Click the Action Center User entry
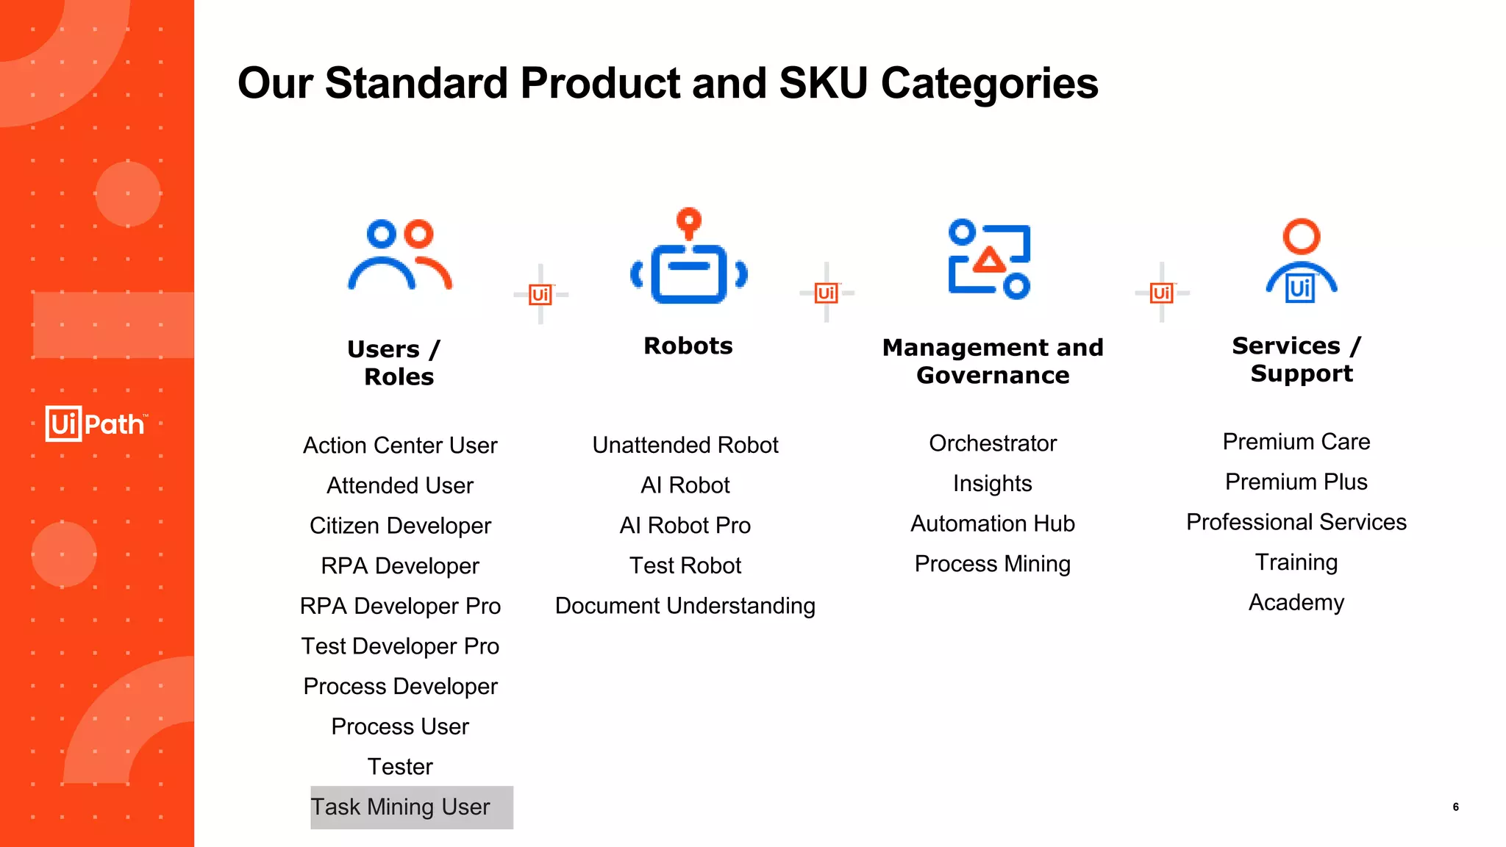Screen dimensions: 1506x847 click(x=400, y=446)
